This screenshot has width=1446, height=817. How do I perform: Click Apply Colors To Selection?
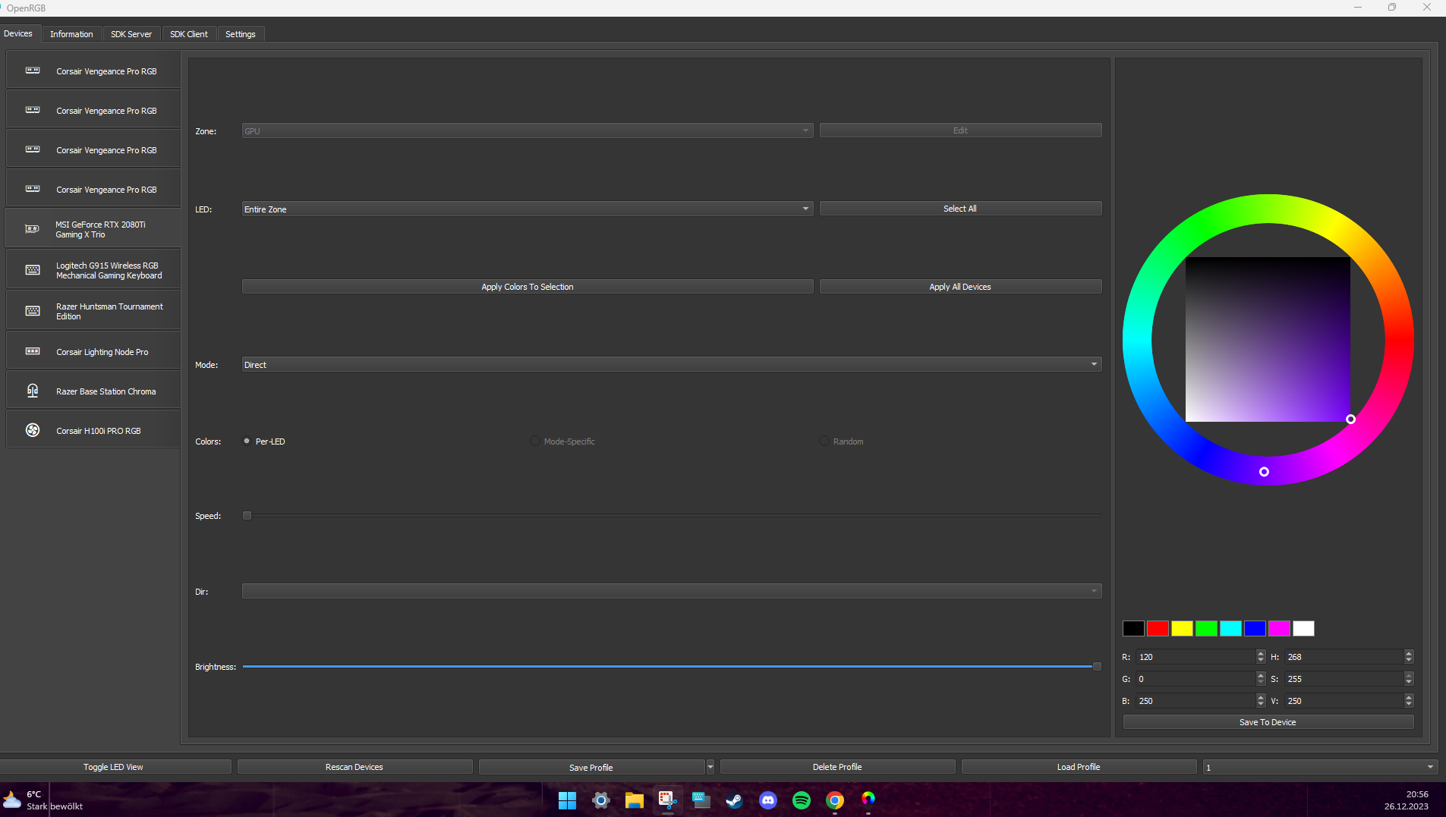pyautogui.click(x=528, y=287)
